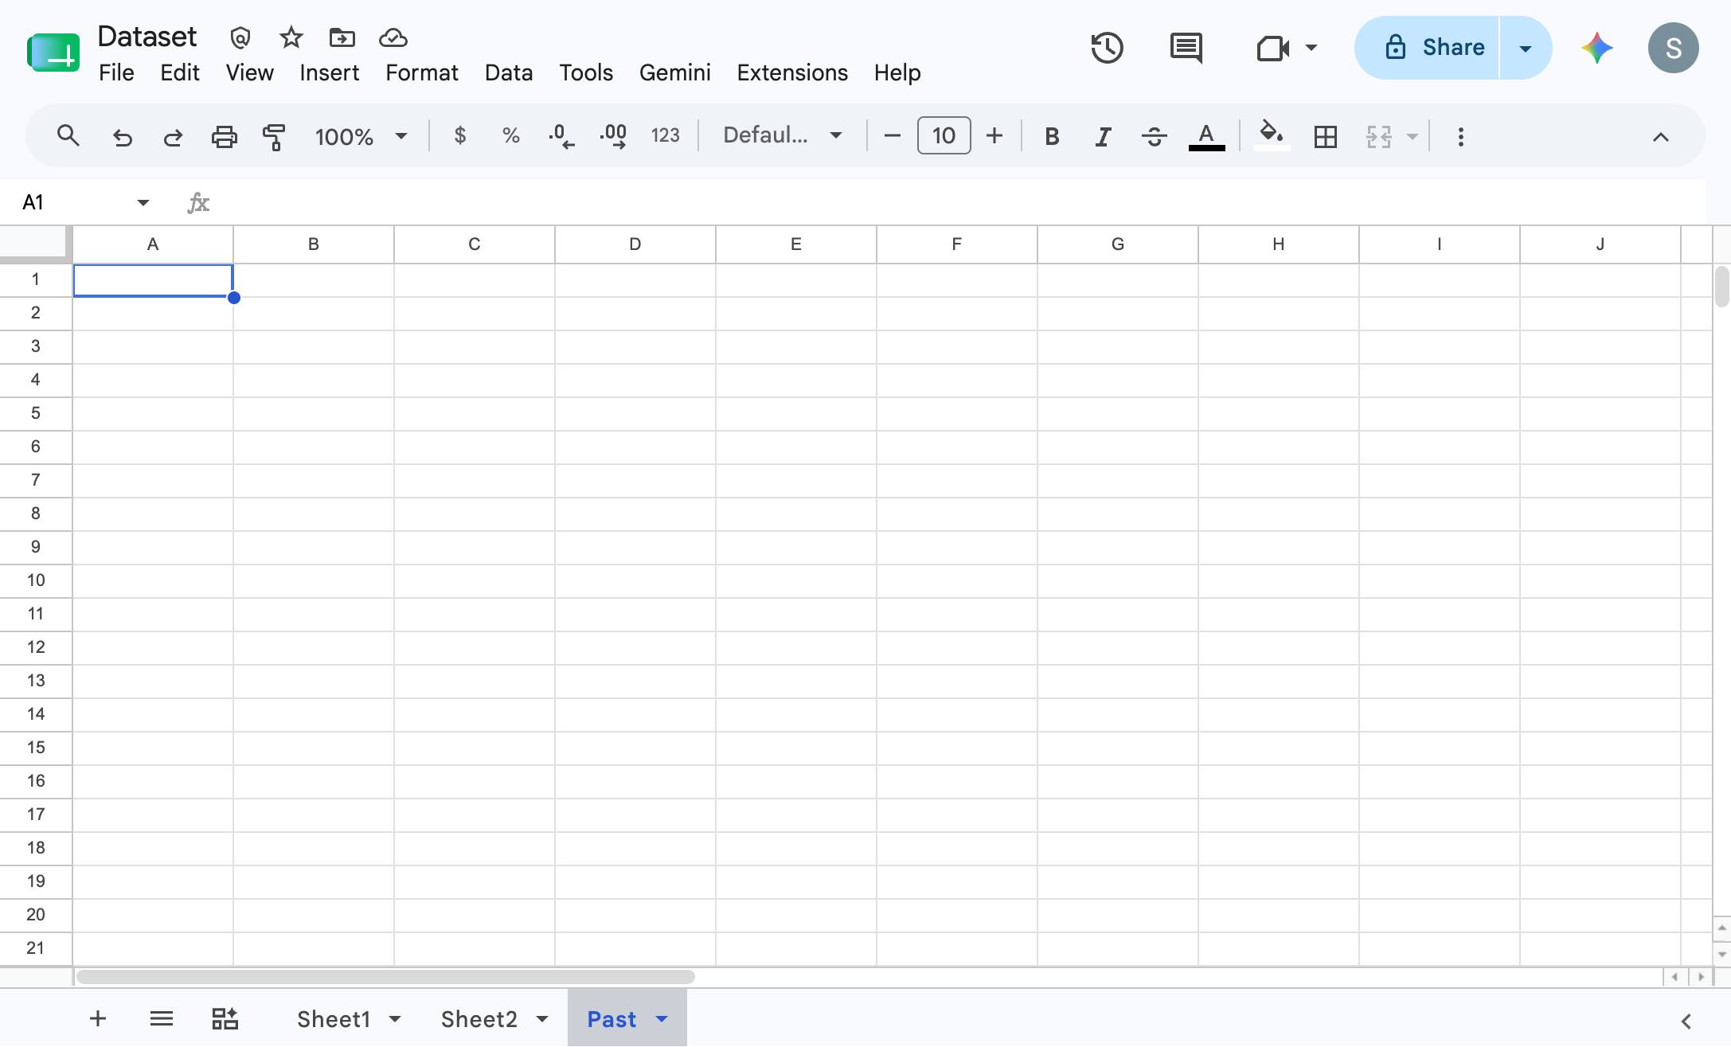Expand the Meet call options arrow
This screenshot has width=1731, height=1047.
point(1311,48)
